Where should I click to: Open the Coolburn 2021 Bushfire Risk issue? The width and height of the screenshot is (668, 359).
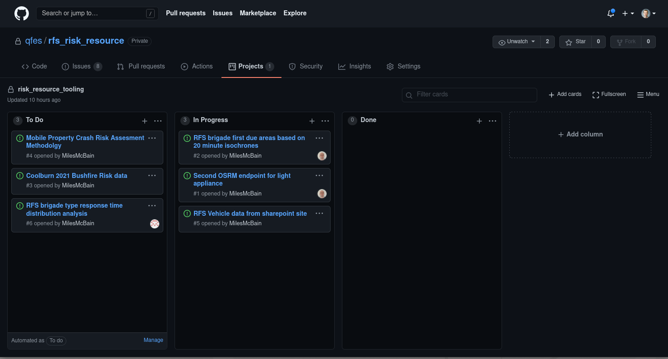tap(77, 175)
